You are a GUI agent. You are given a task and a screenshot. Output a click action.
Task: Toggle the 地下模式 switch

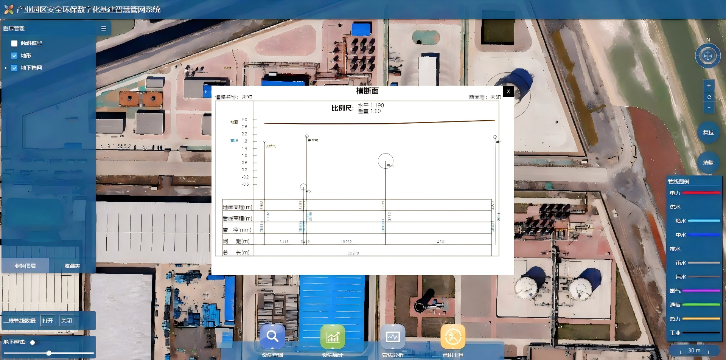(x=33, y=342)
